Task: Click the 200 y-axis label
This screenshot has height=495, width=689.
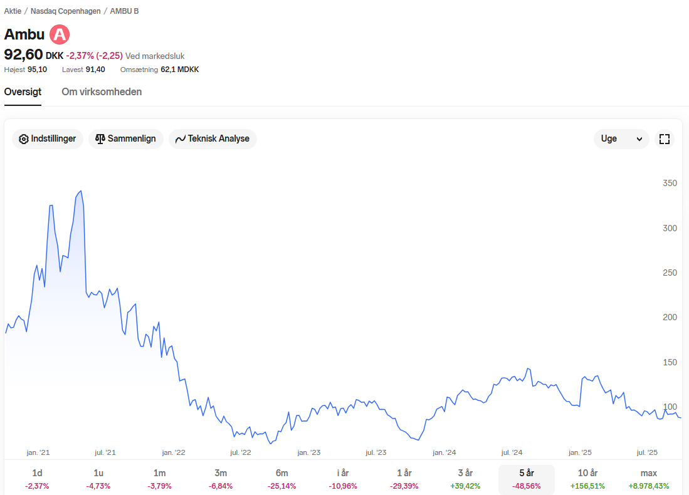Action: click(x=670, y=317)
